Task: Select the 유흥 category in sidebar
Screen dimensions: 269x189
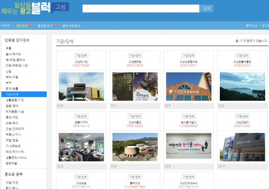Action: point(8,48)
